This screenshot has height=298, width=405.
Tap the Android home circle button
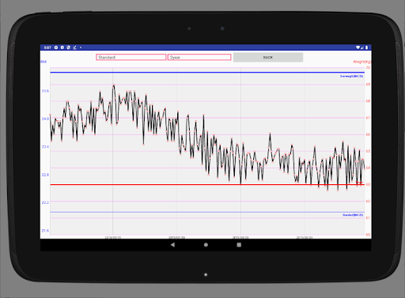[x=206, y=245]
